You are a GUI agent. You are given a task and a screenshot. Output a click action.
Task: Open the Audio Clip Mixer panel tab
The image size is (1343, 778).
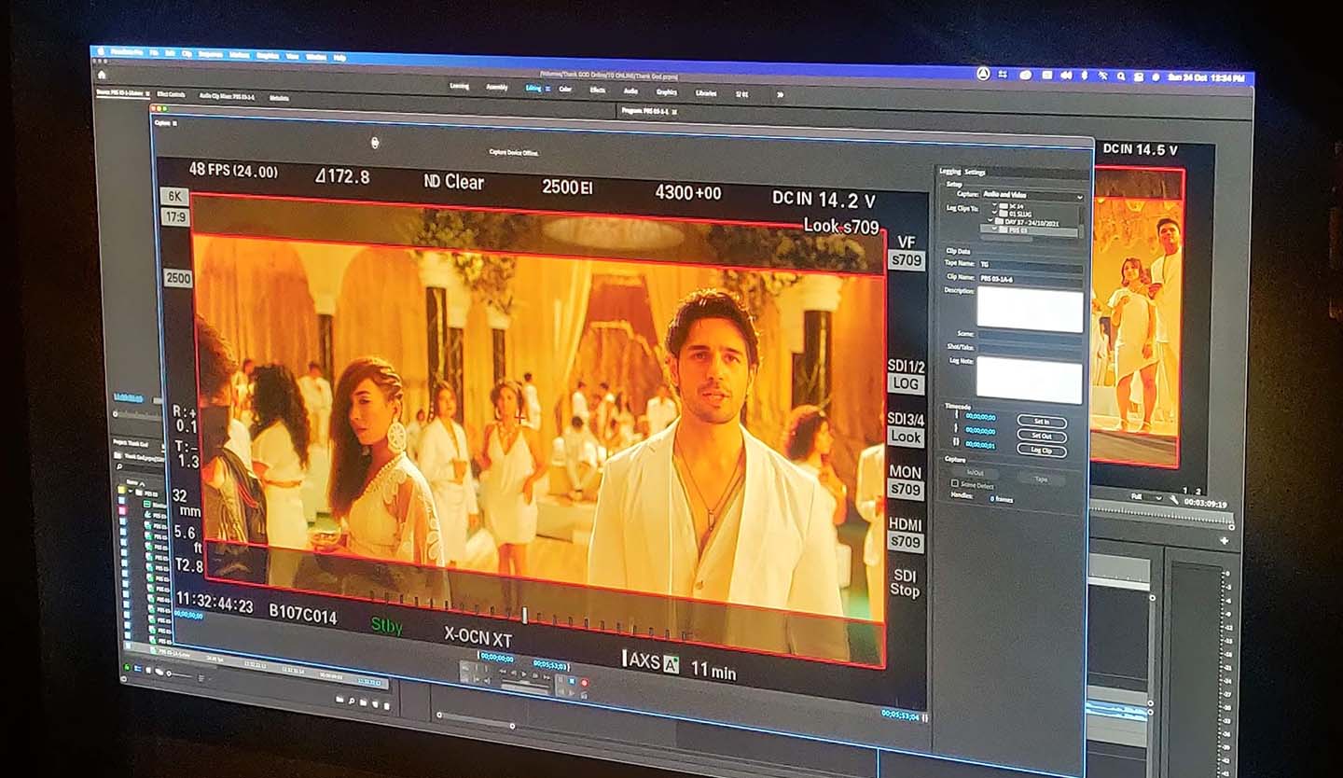pos(228,96)
